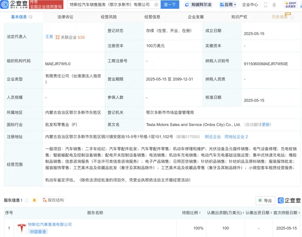Open legal representative 王昊 link
Viewport: 302px width, 237px height.
click(49, 37)
